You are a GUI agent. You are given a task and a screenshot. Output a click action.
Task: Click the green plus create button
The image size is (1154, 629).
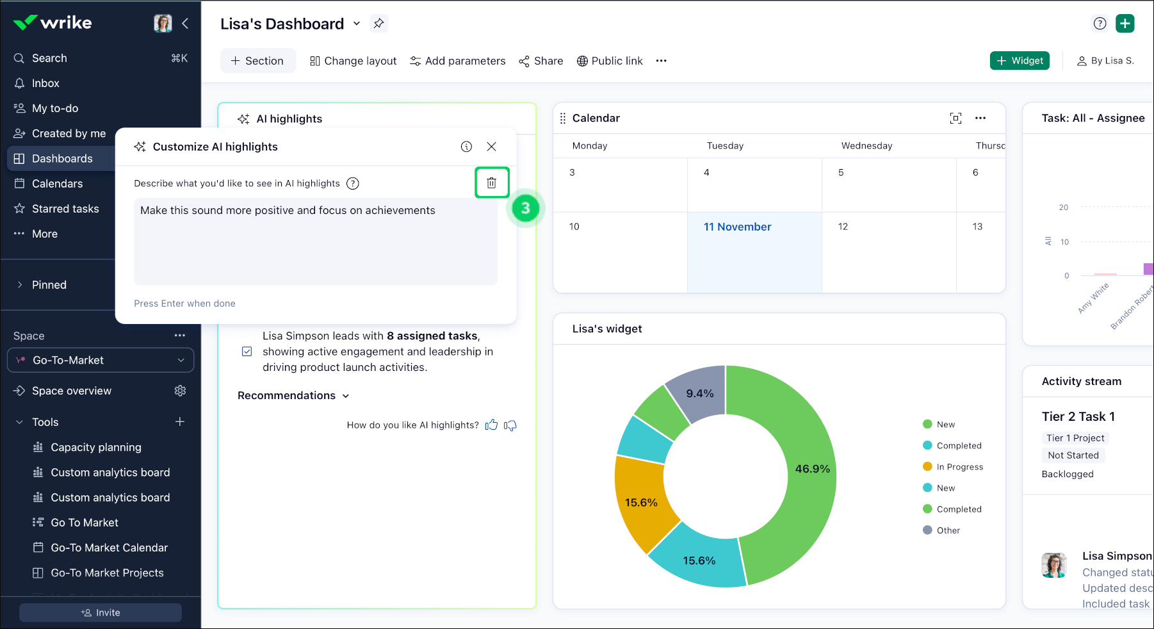[x=1125, y=24]
